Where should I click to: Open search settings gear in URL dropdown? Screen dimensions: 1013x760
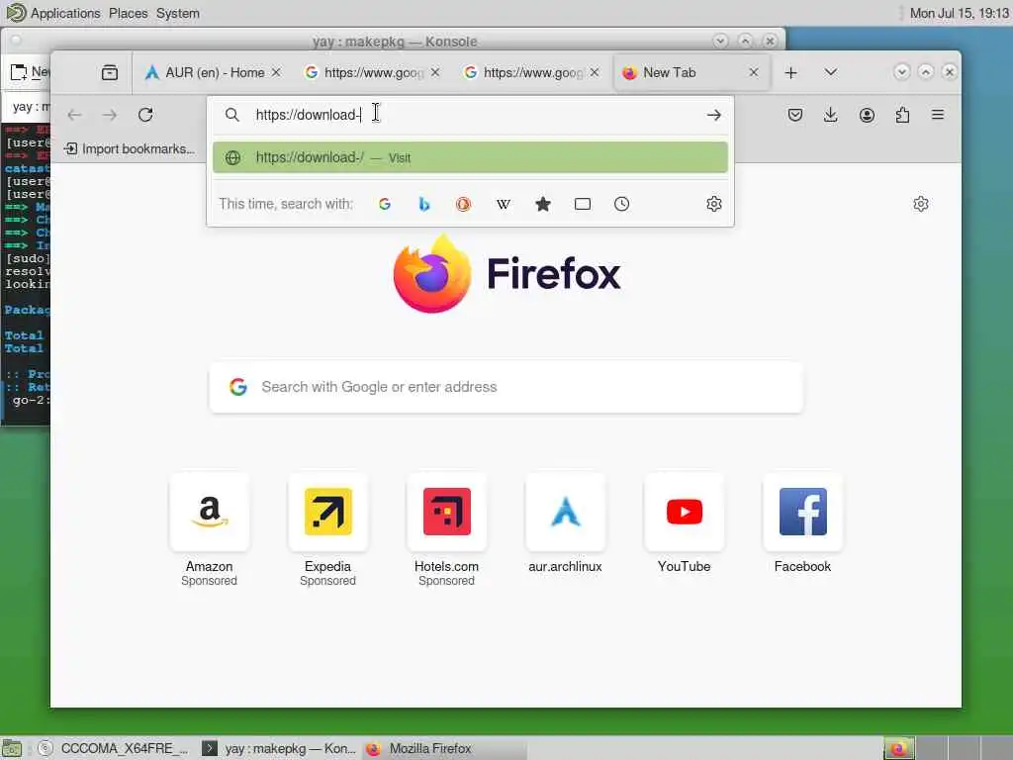pos(714,204)
